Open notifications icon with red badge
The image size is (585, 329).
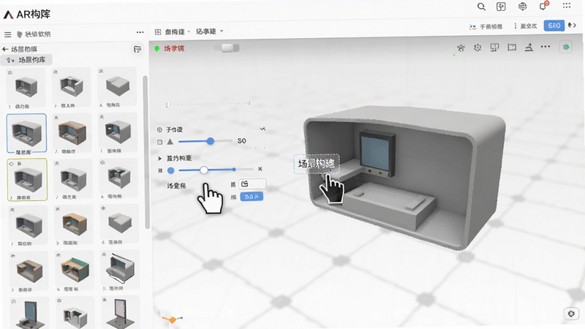[x=543, y=6]
